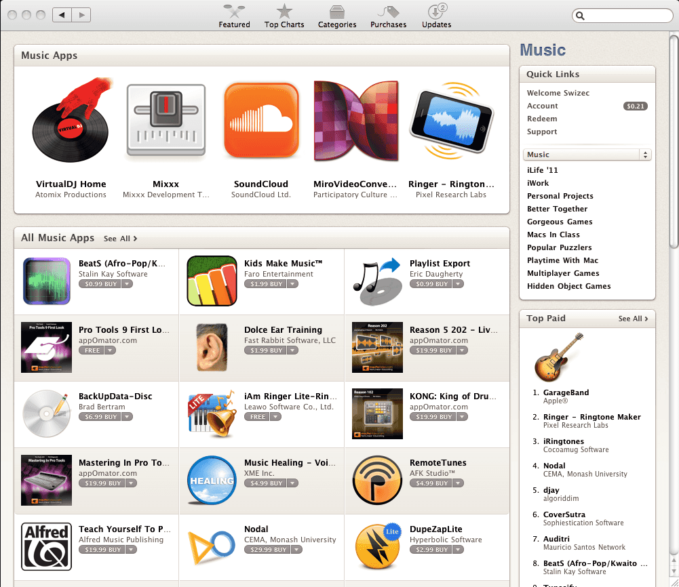The image size is (679, 587).
Task: Open the iLife '11 collection link
Action: pyautogui.click(x=542, y=170)
